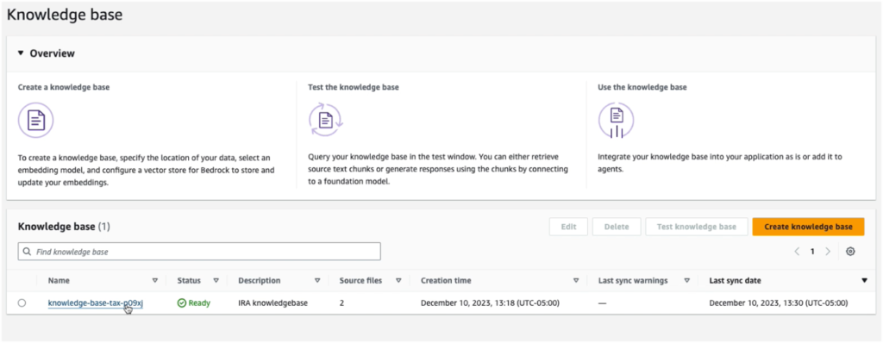883x343 pixels.
Task: Sort by Last sync date arrow
Action: click(864, 280)
